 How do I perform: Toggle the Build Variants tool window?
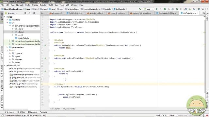click(2, 102)
